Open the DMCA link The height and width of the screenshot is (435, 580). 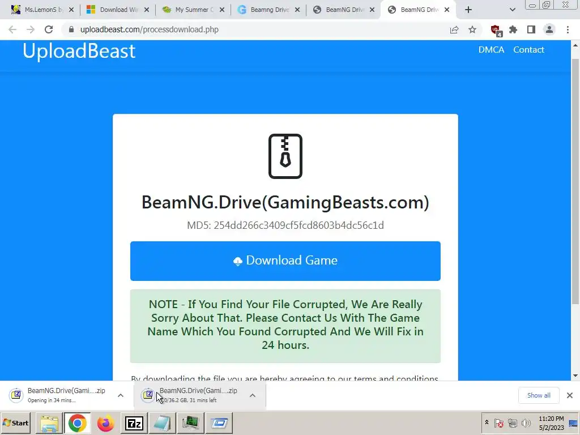[x=491, y=50]
